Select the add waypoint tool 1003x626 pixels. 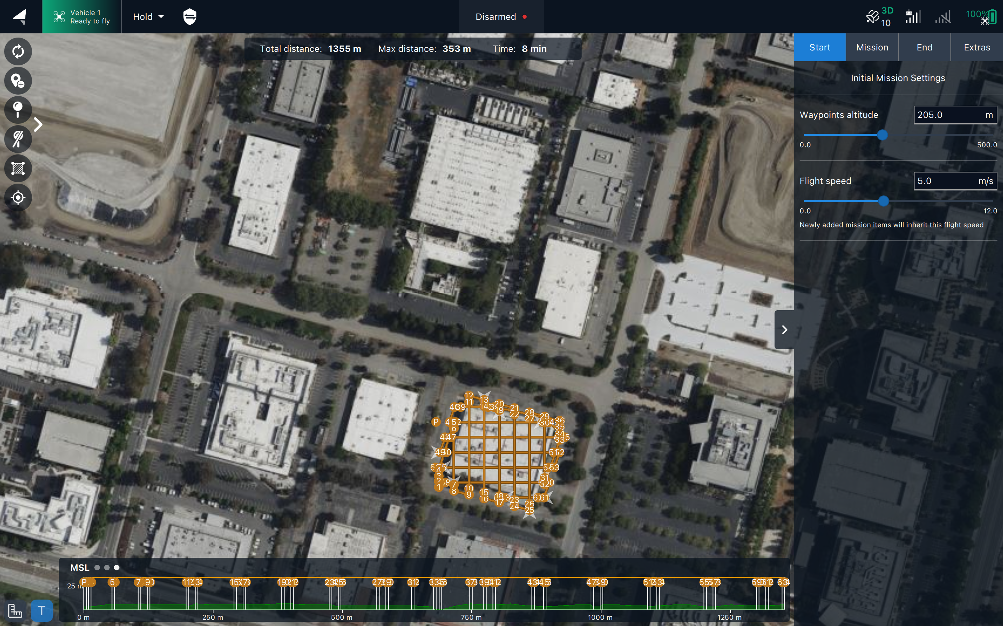18,81
